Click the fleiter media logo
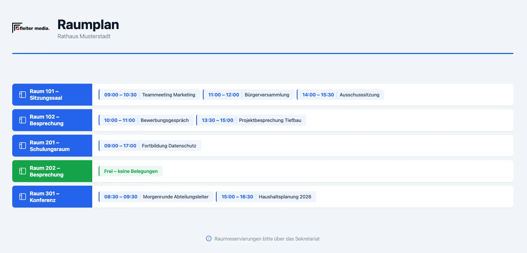527x253 pixels. tap(31, 28)
